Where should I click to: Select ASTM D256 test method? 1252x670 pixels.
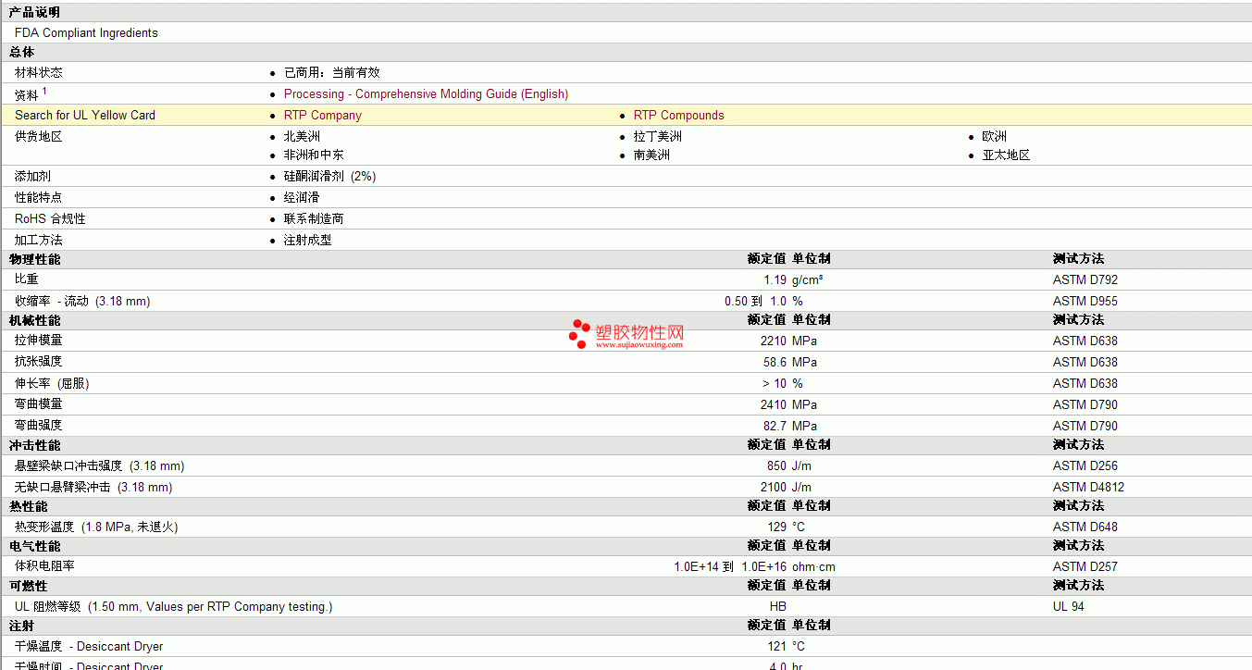[x=1085, y=466]
